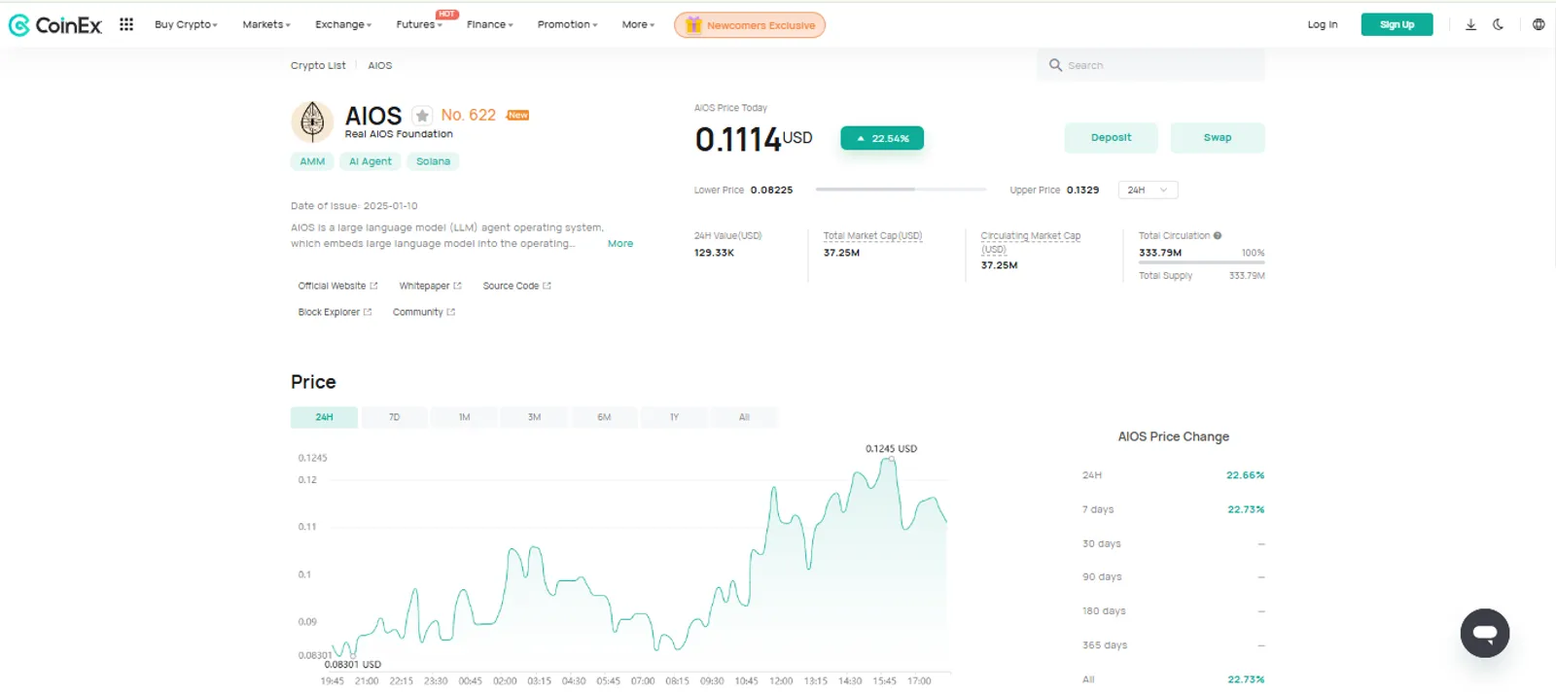Click the Newcomers Exclusive gift banner
The width and height of the screenshot is (1556, 694).
(750, 25)
